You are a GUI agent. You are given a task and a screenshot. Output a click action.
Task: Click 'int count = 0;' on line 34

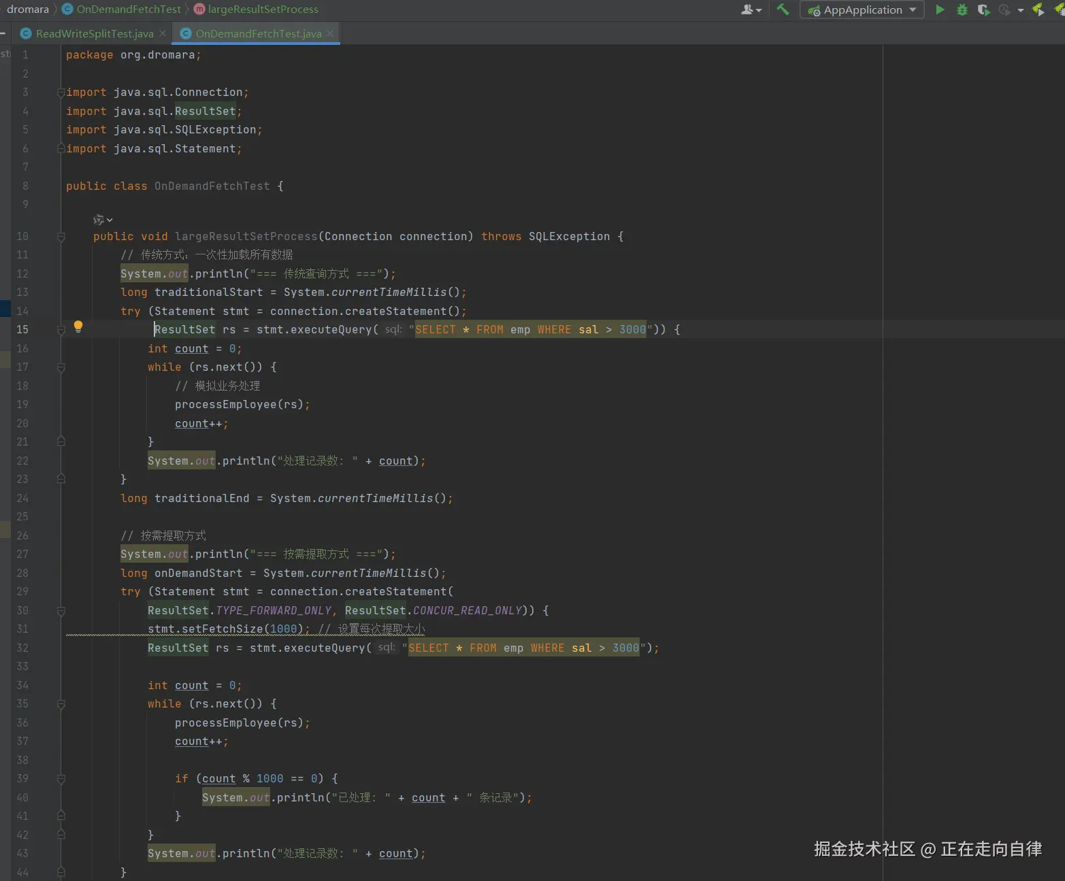pyautogui.click(x=195, y=686)
